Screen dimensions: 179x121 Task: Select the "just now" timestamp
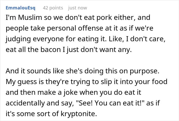click(x=77, y=8)
